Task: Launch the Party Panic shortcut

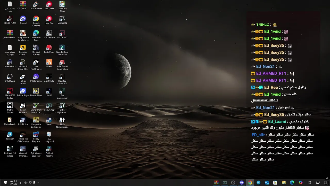Action: (49, 49)
